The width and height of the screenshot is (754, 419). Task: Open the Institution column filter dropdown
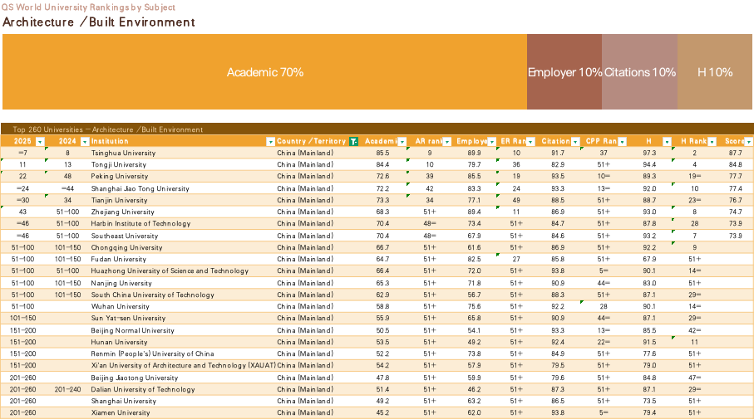point(269,141)
